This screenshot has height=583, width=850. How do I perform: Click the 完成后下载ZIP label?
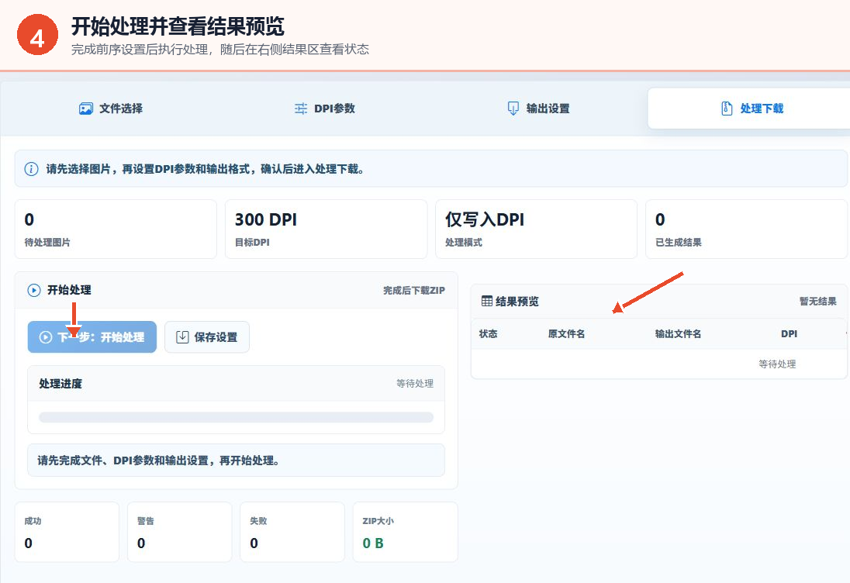tap(414, 291)
